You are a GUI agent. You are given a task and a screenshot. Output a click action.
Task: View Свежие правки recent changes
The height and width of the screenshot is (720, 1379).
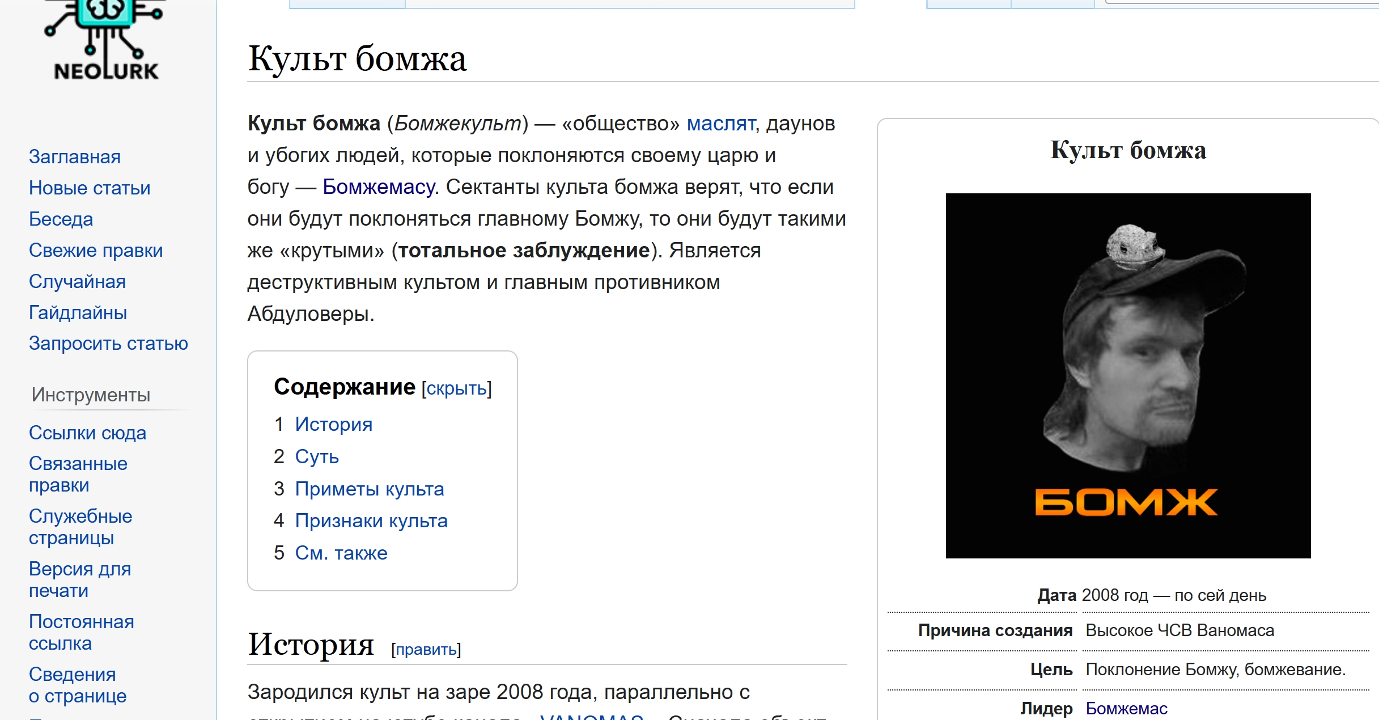click(x=96, y=250)
